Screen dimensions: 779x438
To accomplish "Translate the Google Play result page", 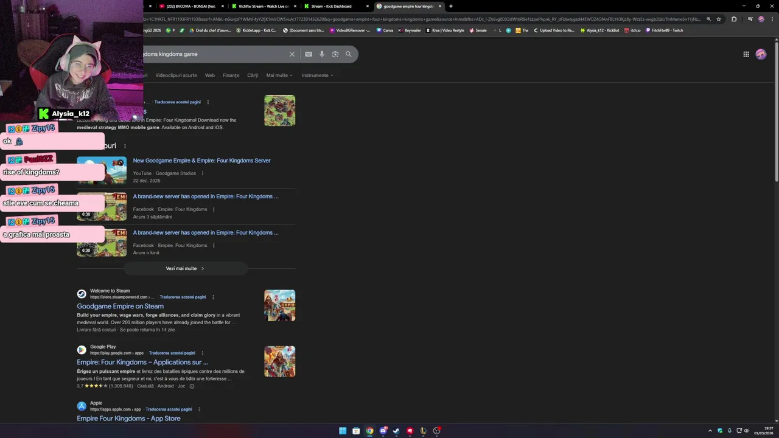I will pos(172,353).
